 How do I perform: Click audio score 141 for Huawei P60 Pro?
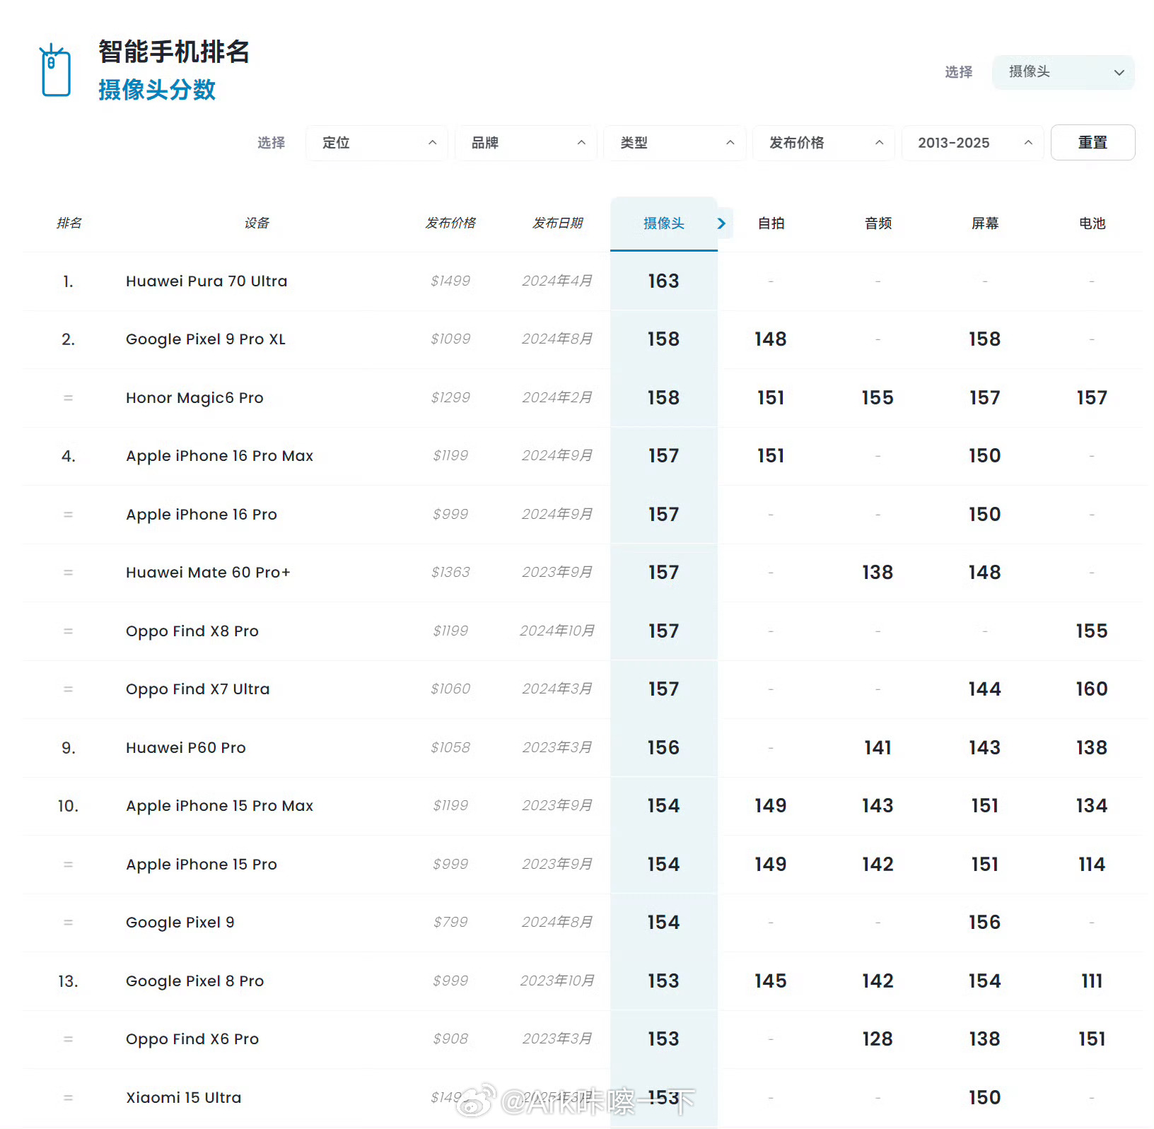[878, 748]
